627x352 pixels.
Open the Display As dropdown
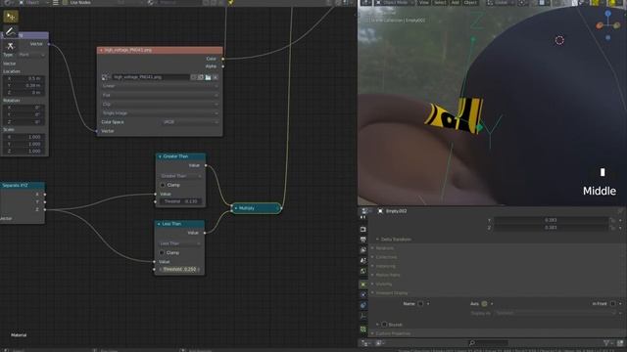555,313
